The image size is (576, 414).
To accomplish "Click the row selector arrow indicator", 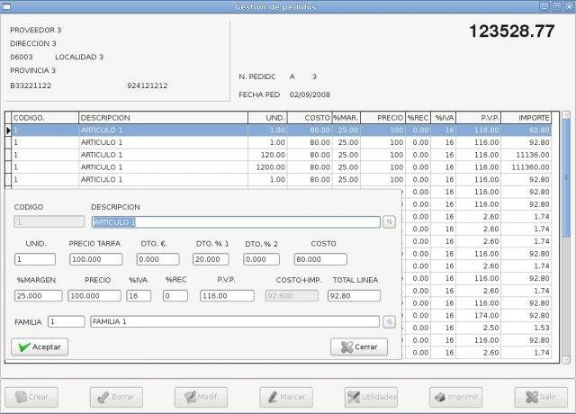I will pyautogui.click(x=8, y=130).
